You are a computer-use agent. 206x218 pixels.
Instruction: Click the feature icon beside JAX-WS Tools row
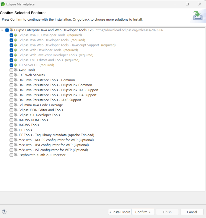tap(16, 125)
